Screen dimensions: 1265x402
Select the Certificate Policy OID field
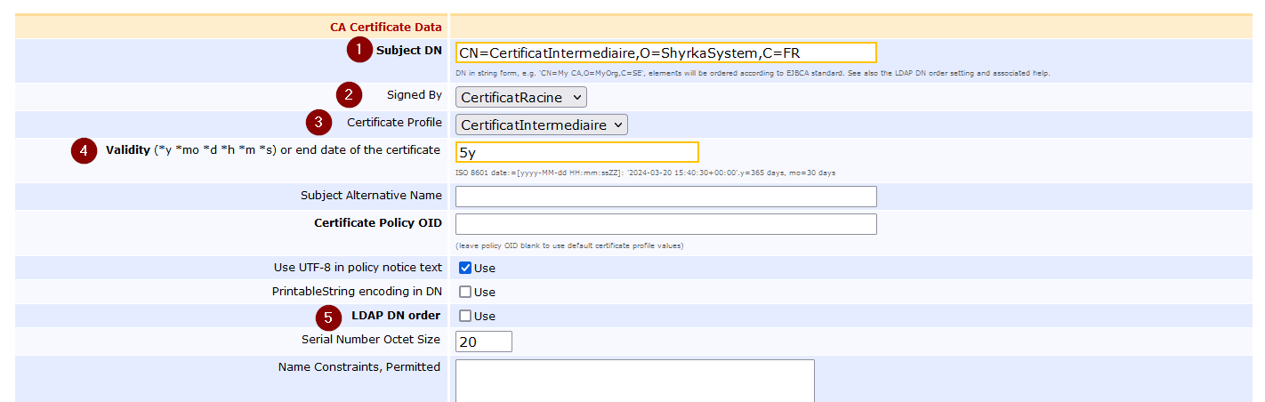pyautogui.click(x=665, y=224)
